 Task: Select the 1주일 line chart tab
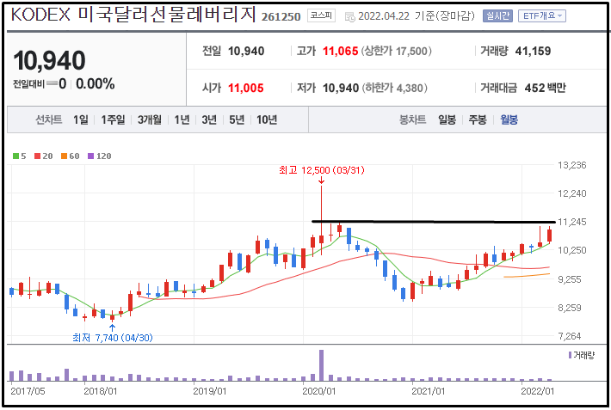[113, 119]
